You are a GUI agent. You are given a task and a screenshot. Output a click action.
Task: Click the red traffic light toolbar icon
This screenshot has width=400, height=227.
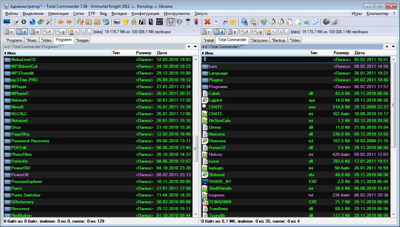tap(196, 22)
